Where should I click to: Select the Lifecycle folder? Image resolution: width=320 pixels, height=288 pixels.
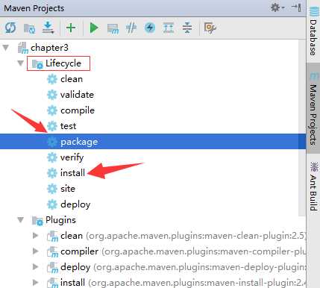click(x=63, y=63)
